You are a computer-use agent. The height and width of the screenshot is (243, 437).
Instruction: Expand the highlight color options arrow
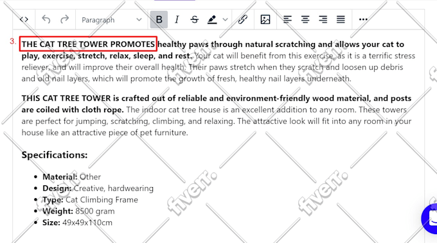tap(225, 19)
